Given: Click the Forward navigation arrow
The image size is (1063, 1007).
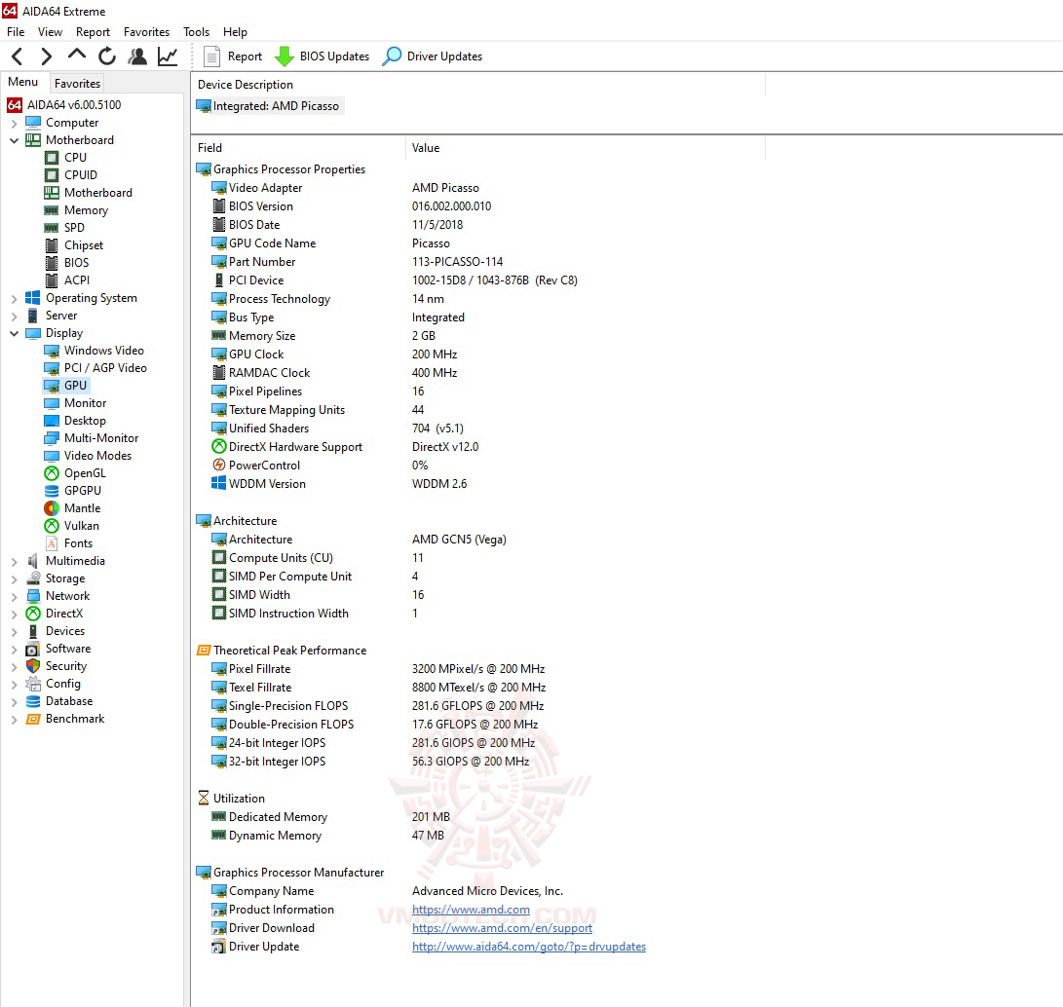Looking at the screenshot, I should coord(46,56).
